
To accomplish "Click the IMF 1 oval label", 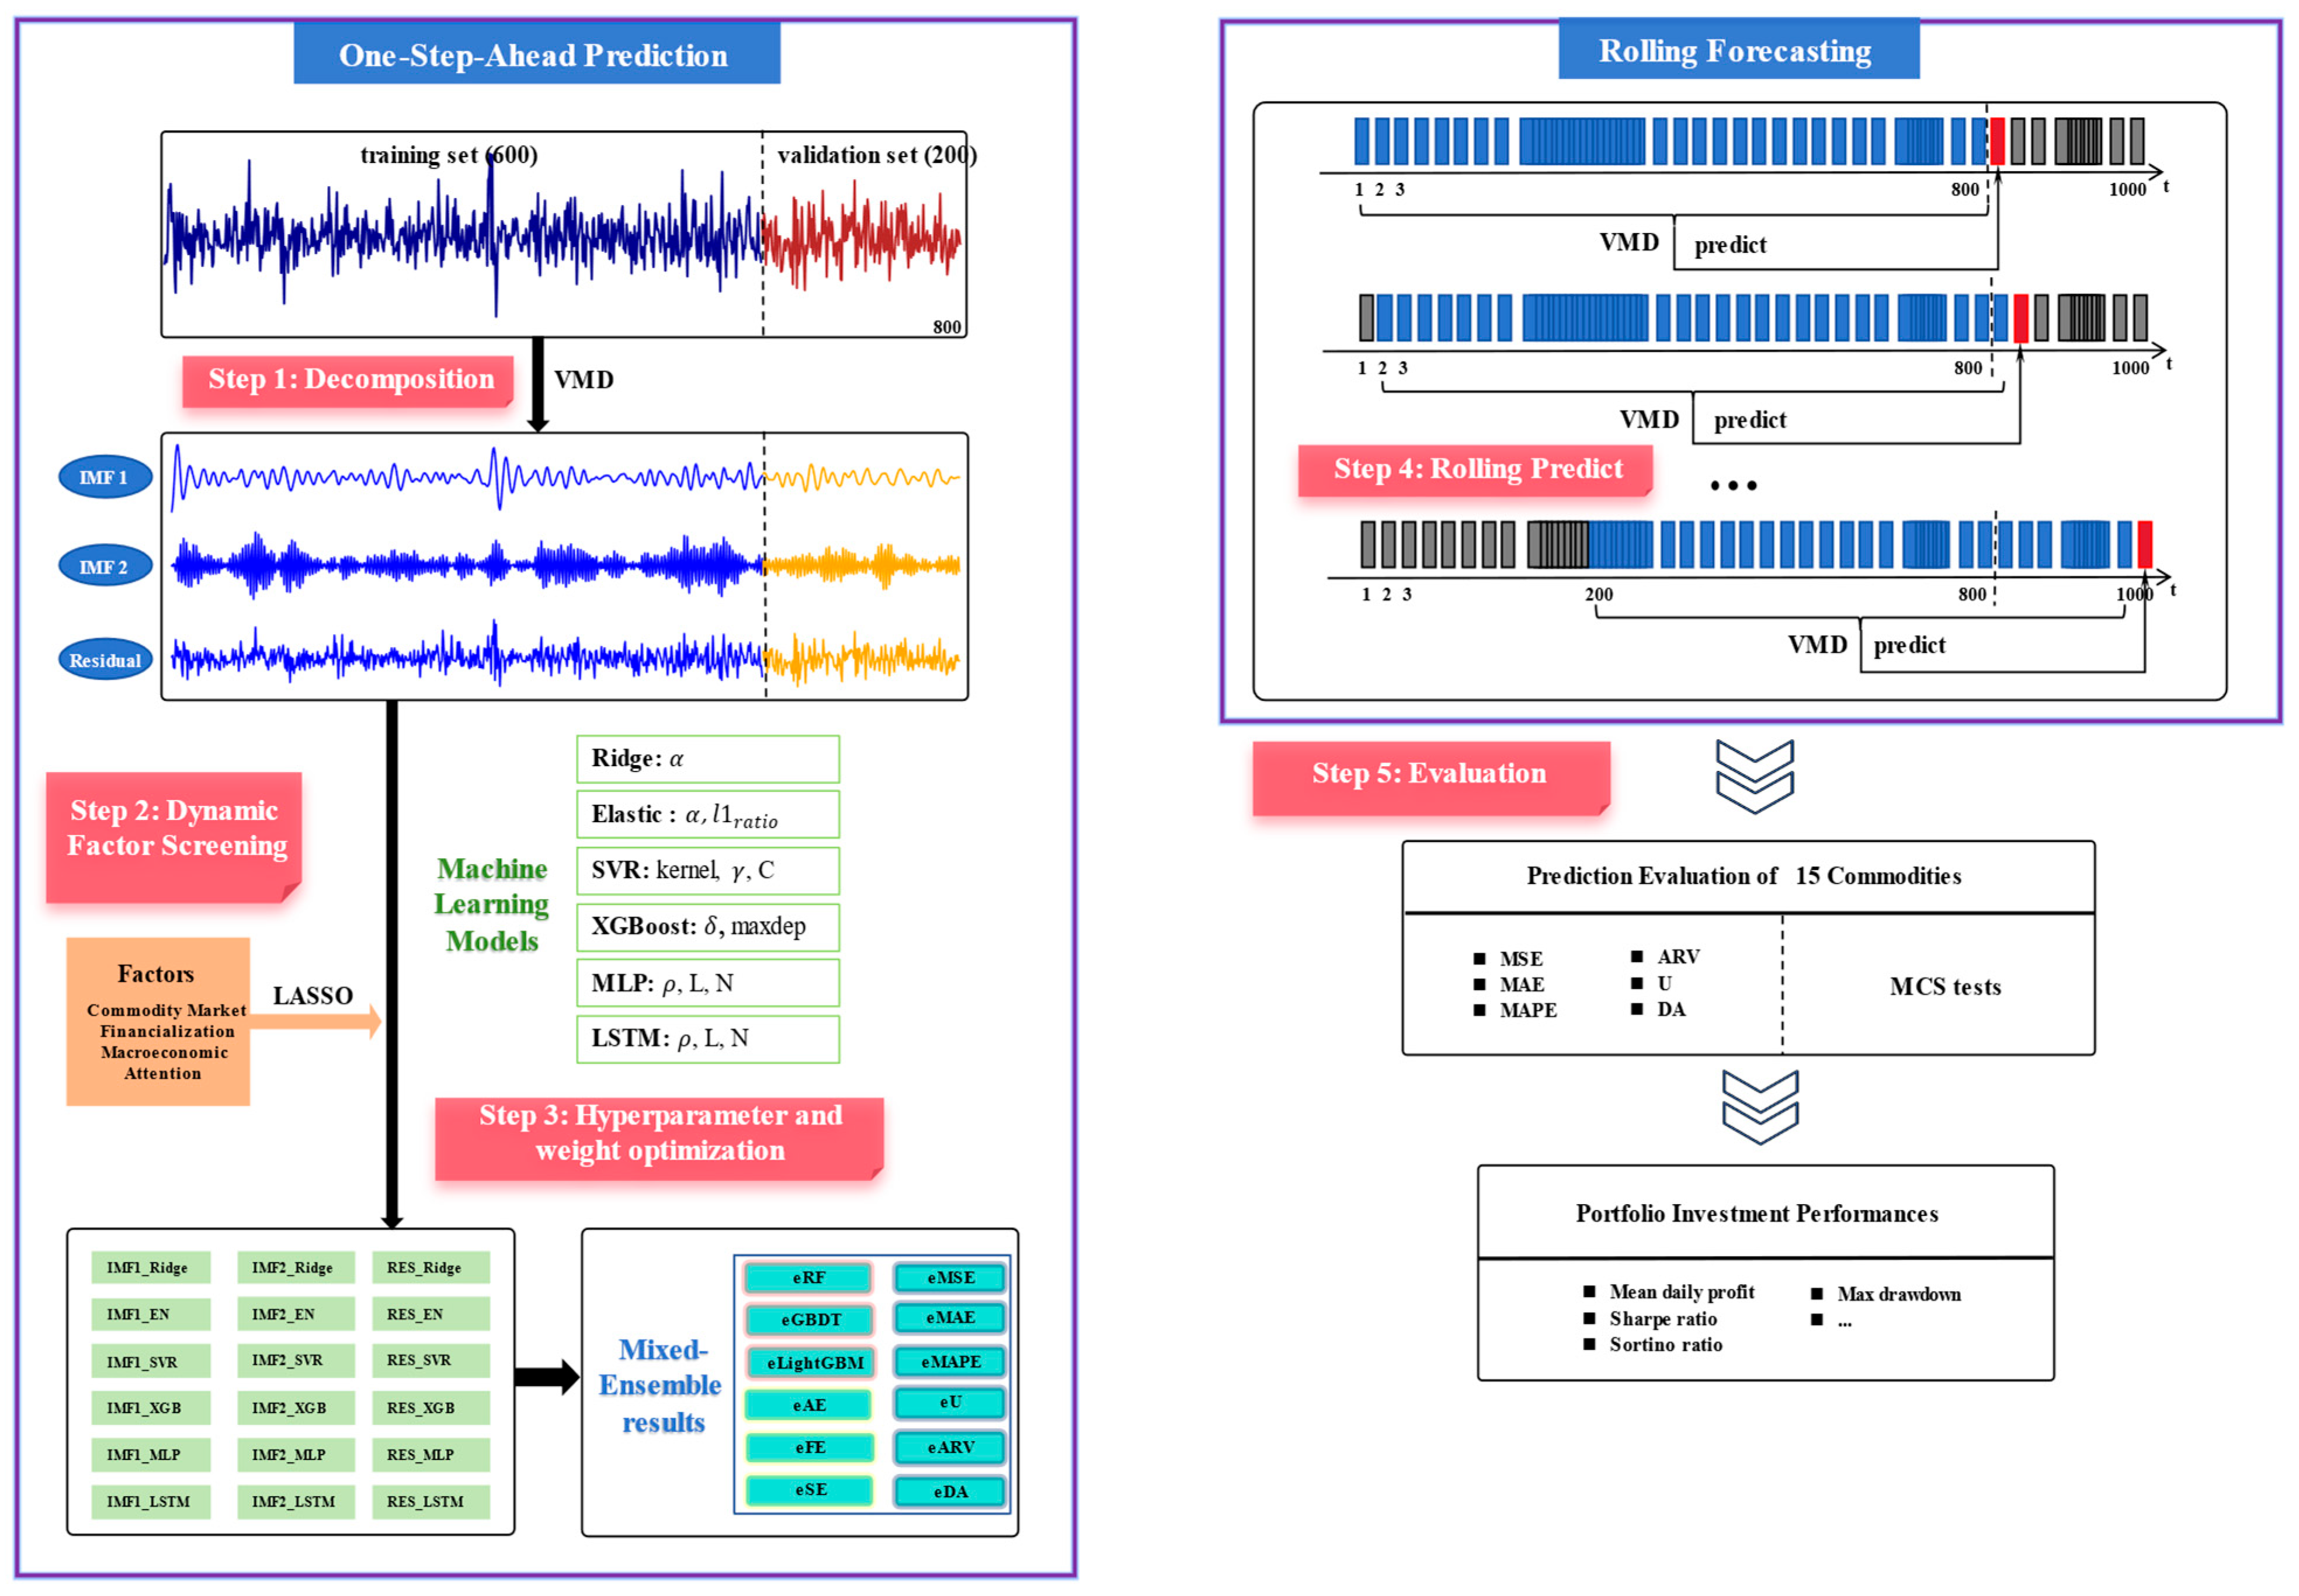I will (105, 477).
